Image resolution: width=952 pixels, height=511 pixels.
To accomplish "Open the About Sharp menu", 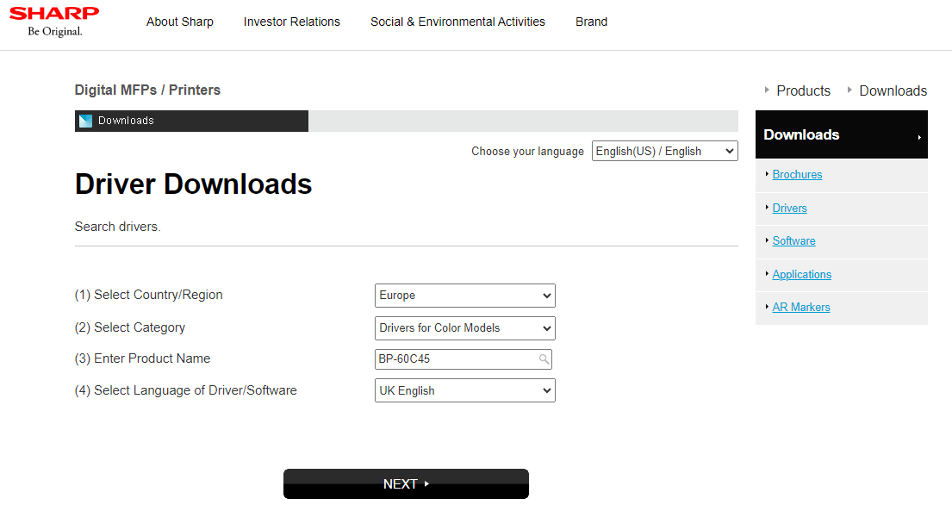I will coord(180,22).
